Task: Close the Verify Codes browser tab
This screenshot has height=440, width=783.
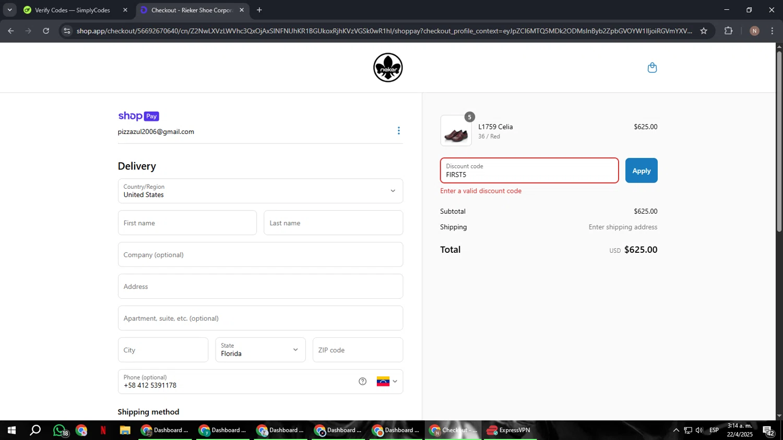Action: pyautogui.click(x=125, y=10)
